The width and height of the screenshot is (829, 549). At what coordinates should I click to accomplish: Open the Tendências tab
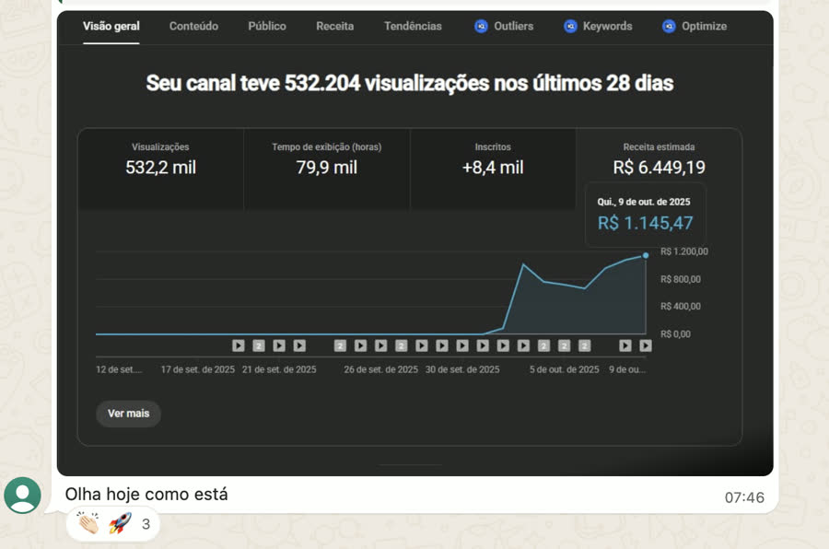coord(413,26)
